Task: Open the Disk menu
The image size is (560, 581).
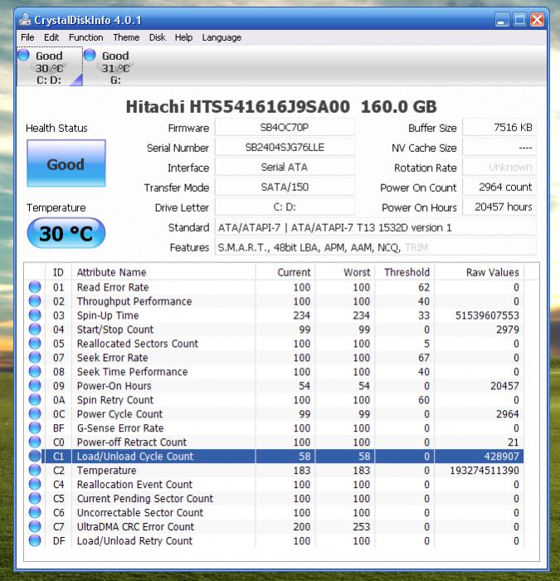Action: point(157,37)
